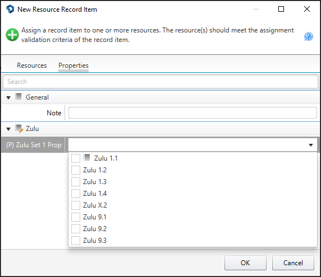321x277 pixels.
Task: Check the Zulu 1.1 checkbox
Action: tap(76, 158)
